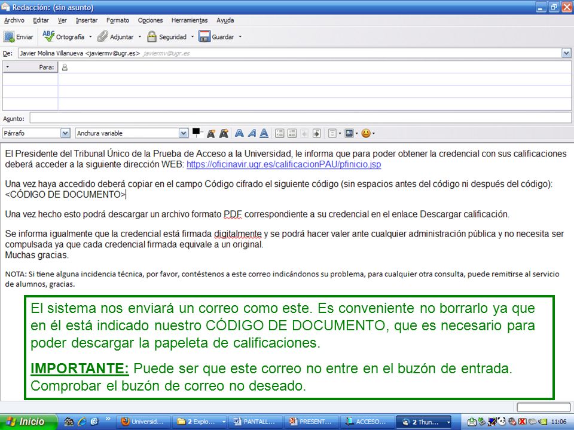Click the Enviar send button

pyautogui.click(x=19, y=37)
